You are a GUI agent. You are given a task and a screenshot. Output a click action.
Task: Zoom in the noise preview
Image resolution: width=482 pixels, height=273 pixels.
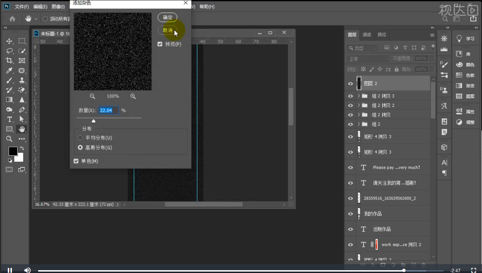133,96
